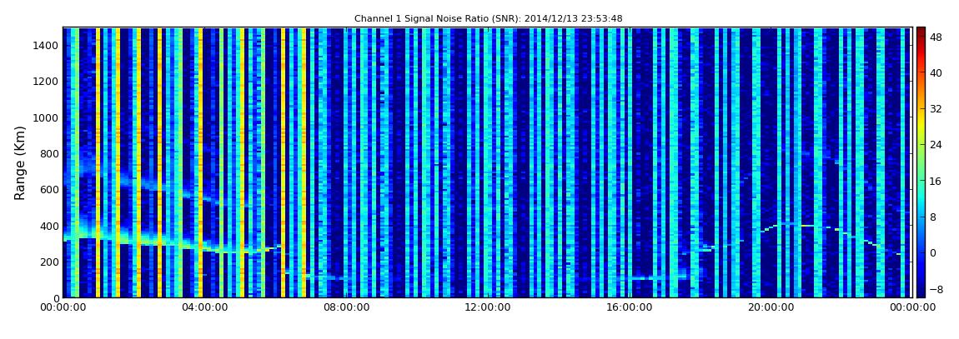Click the colorbar value 48
This screenshot has width=959, height=339.
(935, 36)
